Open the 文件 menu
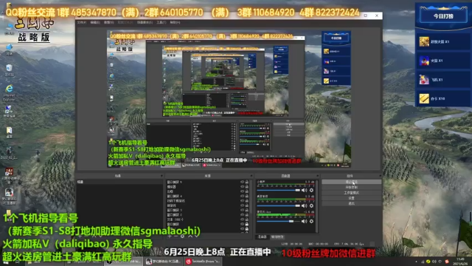This screenshot has width=472, height=266. click(x=82, y=22)
